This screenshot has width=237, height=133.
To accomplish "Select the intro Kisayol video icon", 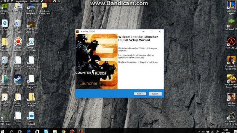I will click(x=31, y=119).
